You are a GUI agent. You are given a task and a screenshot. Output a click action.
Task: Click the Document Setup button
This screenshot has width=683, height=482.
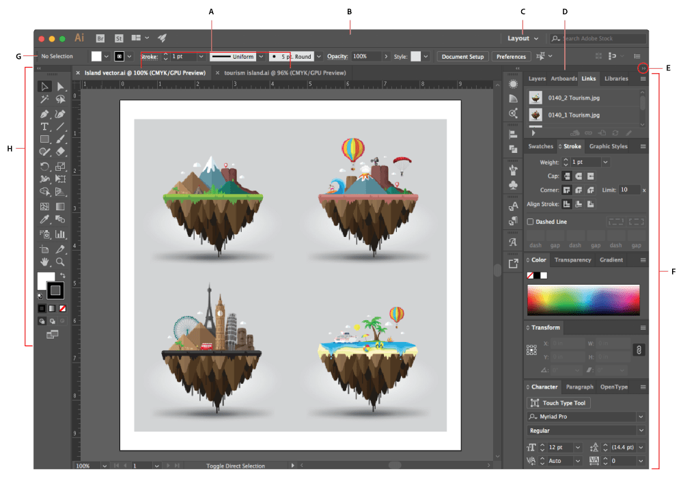[462, 56]
